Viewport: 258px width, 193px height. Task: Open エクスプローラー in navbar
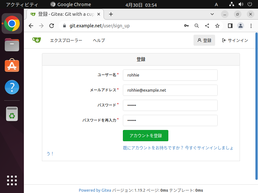[66, 41]
